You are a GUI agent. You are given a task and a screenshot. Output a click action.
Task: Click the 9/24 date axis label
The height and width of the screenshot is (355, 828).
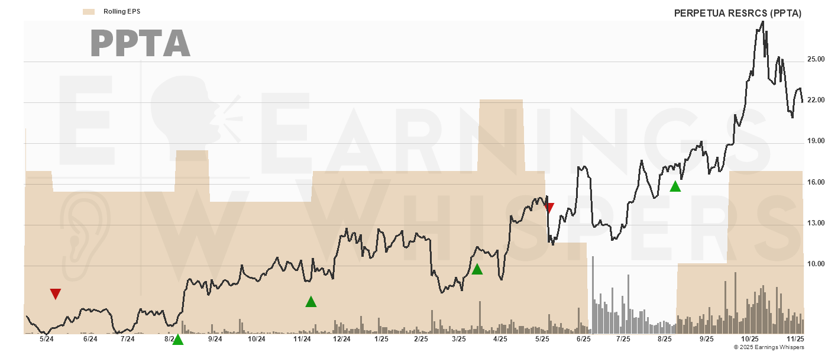(x=215, y=339)
